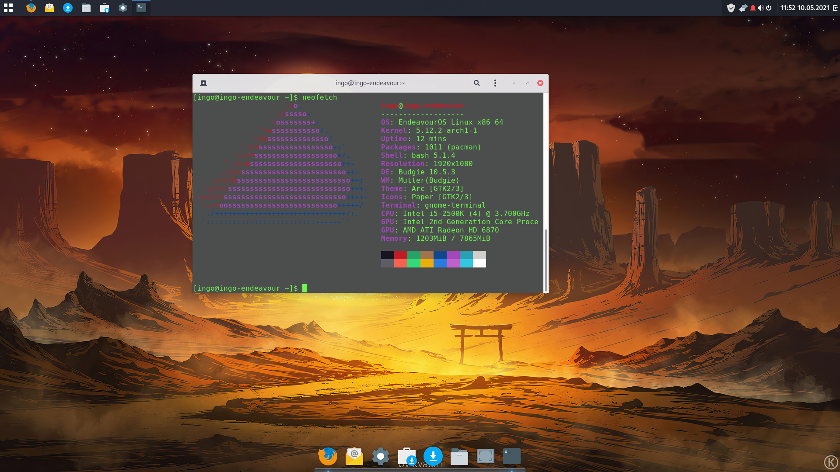Click the network transfer arrows tray icon
This screenshot has height=472, width=840.
click(x=742, y=8)
